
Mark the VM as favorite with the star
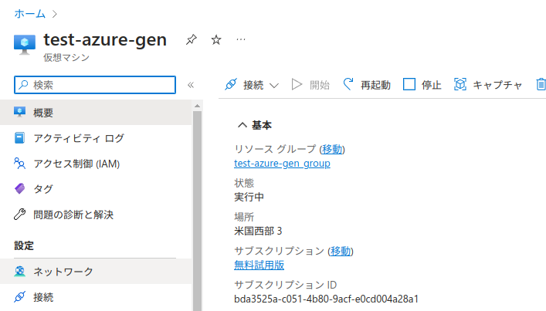tap(216, 39)
